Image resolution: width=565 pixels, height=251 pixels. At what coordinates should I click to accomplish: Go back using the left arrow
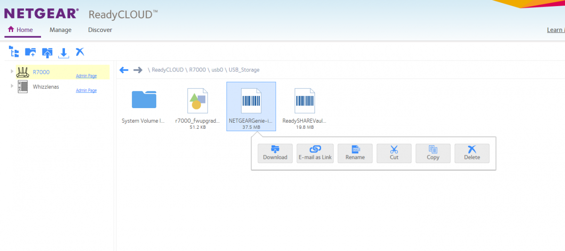pos(124,70)
